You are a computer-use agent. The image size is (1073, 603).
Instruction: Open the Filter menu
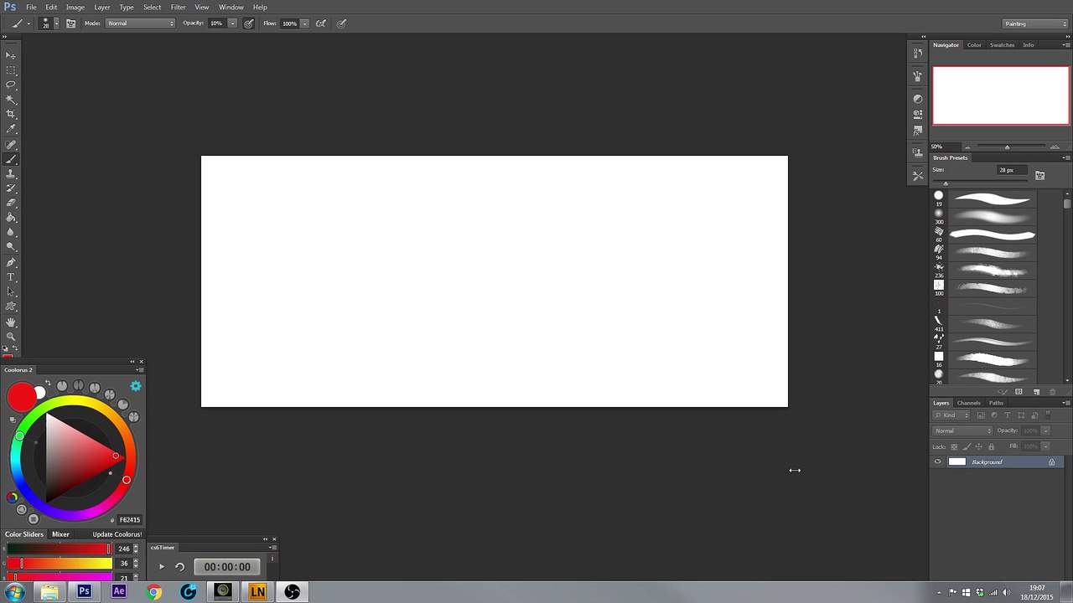pos(179,8)
